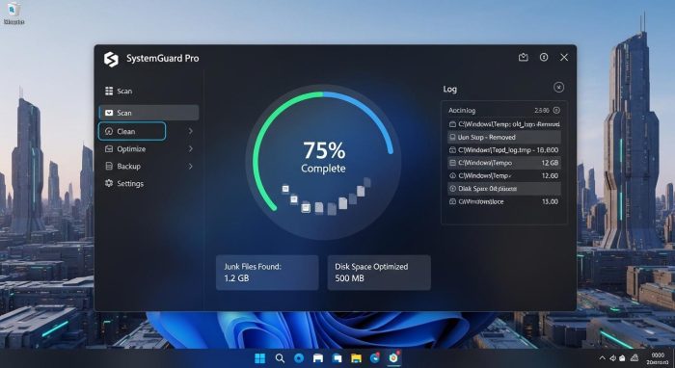Screen dimensions: 675x368
Task: Dismiss the Log panel with its round close button
Action: click(x=558, y=88)
